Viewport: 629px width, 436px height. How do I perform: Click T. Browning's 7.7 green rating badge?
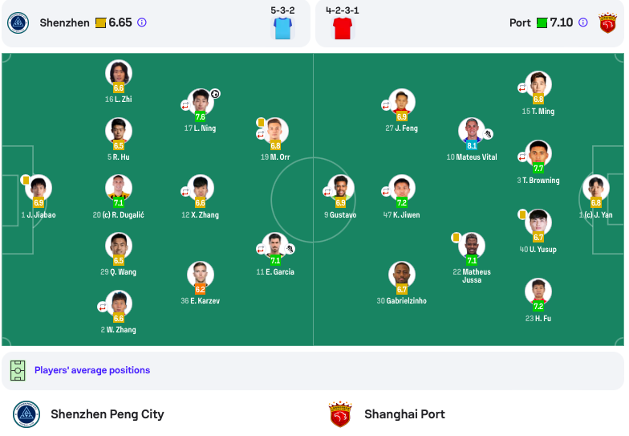538,169
